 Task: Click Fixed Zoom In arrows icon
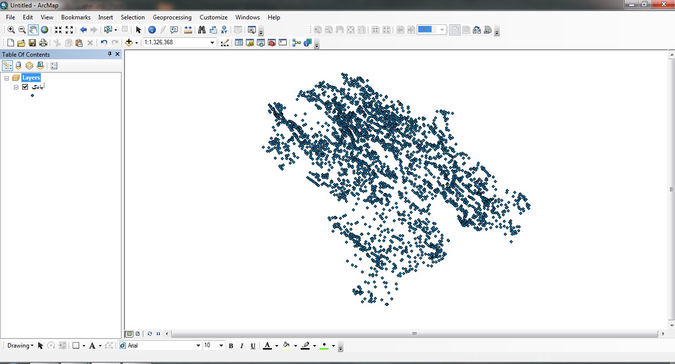pos(58,30)
